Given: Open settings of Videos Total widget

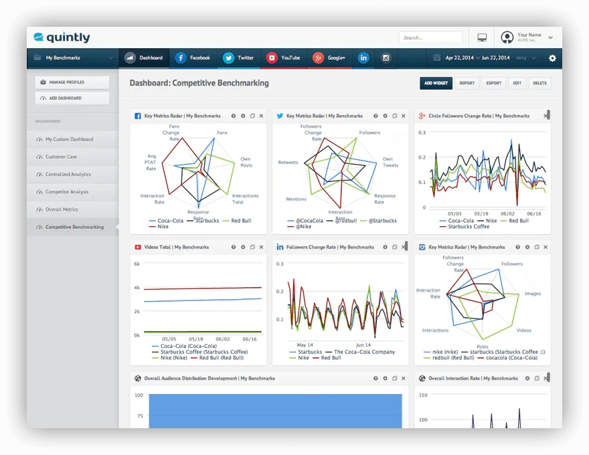Looking at the screenshot, I should click(243, 247).
